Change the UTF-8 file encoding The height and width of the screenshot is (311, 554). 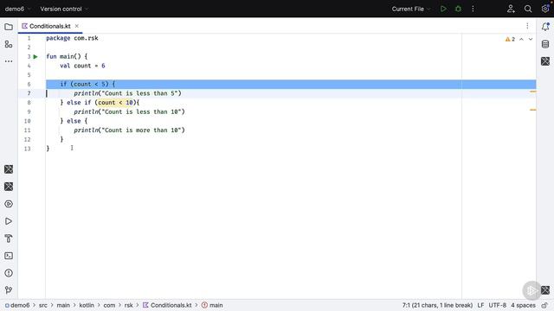(x=498, y=305)
